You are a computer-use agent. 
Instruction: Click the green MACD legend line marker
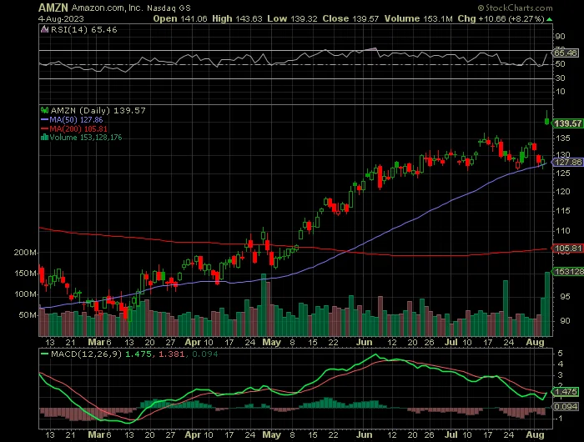pyautogui.click(x=44, y=354)
